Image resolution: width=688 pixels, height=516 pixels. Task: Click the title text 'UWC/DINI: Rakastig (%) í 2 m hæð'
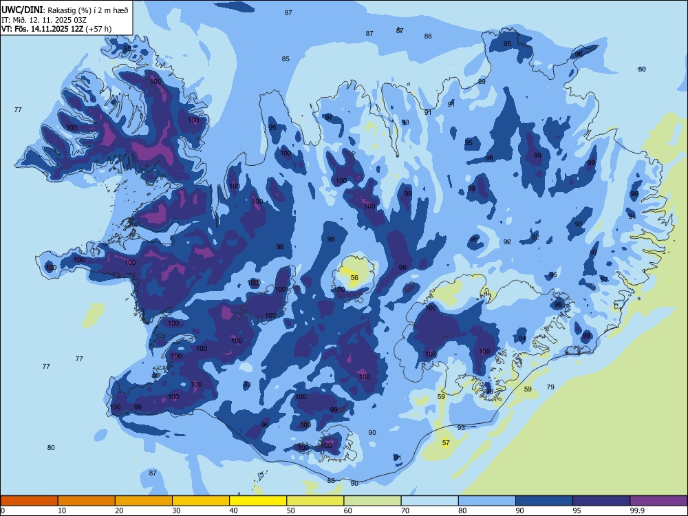pos(65,10)
